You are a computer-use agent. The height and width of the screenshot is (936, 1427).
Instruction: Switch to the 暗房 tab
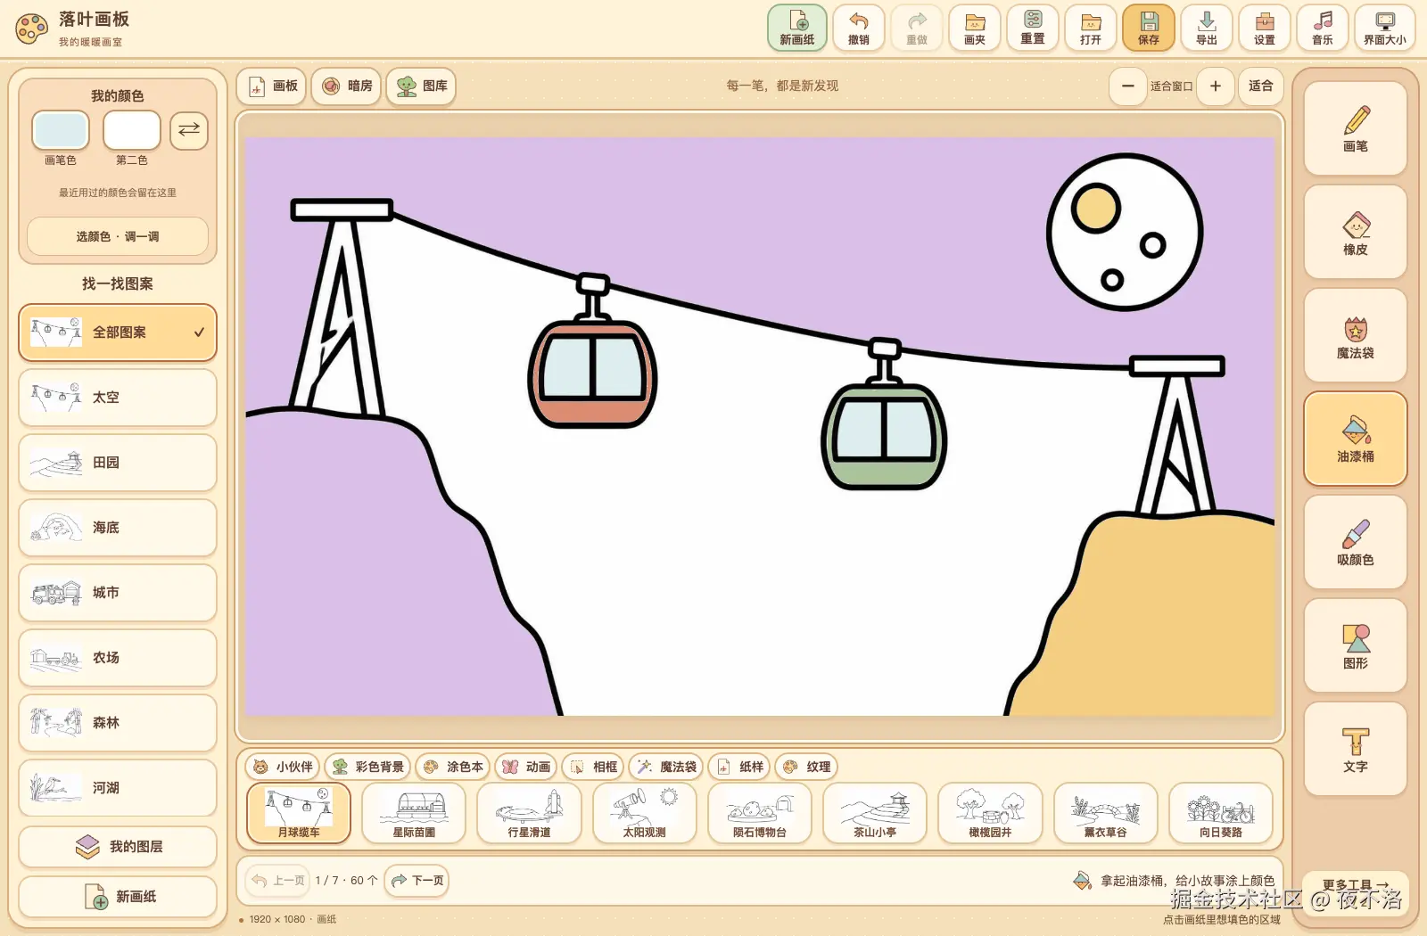click(x=347, y=86)
